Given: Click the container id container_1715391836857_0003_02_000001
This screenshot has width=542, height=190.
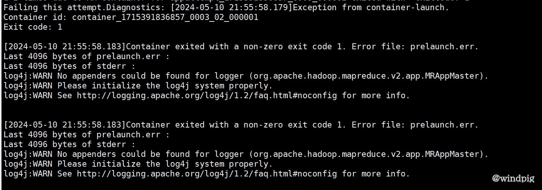Looking at the screenshot, I should [x=165, y=17].
